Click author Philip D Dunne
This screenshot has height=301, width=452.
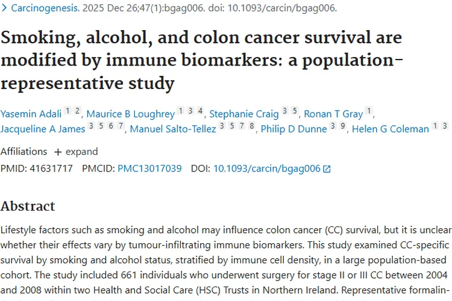(x=293, y=129)
